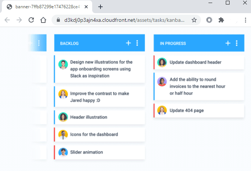Click the avatar on Header illustration card

click(x=63, y=117)
